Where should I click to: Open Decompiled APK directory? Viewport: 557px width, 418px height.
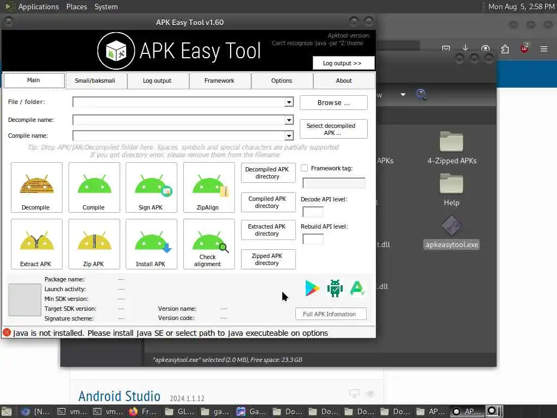coord(268,173)
